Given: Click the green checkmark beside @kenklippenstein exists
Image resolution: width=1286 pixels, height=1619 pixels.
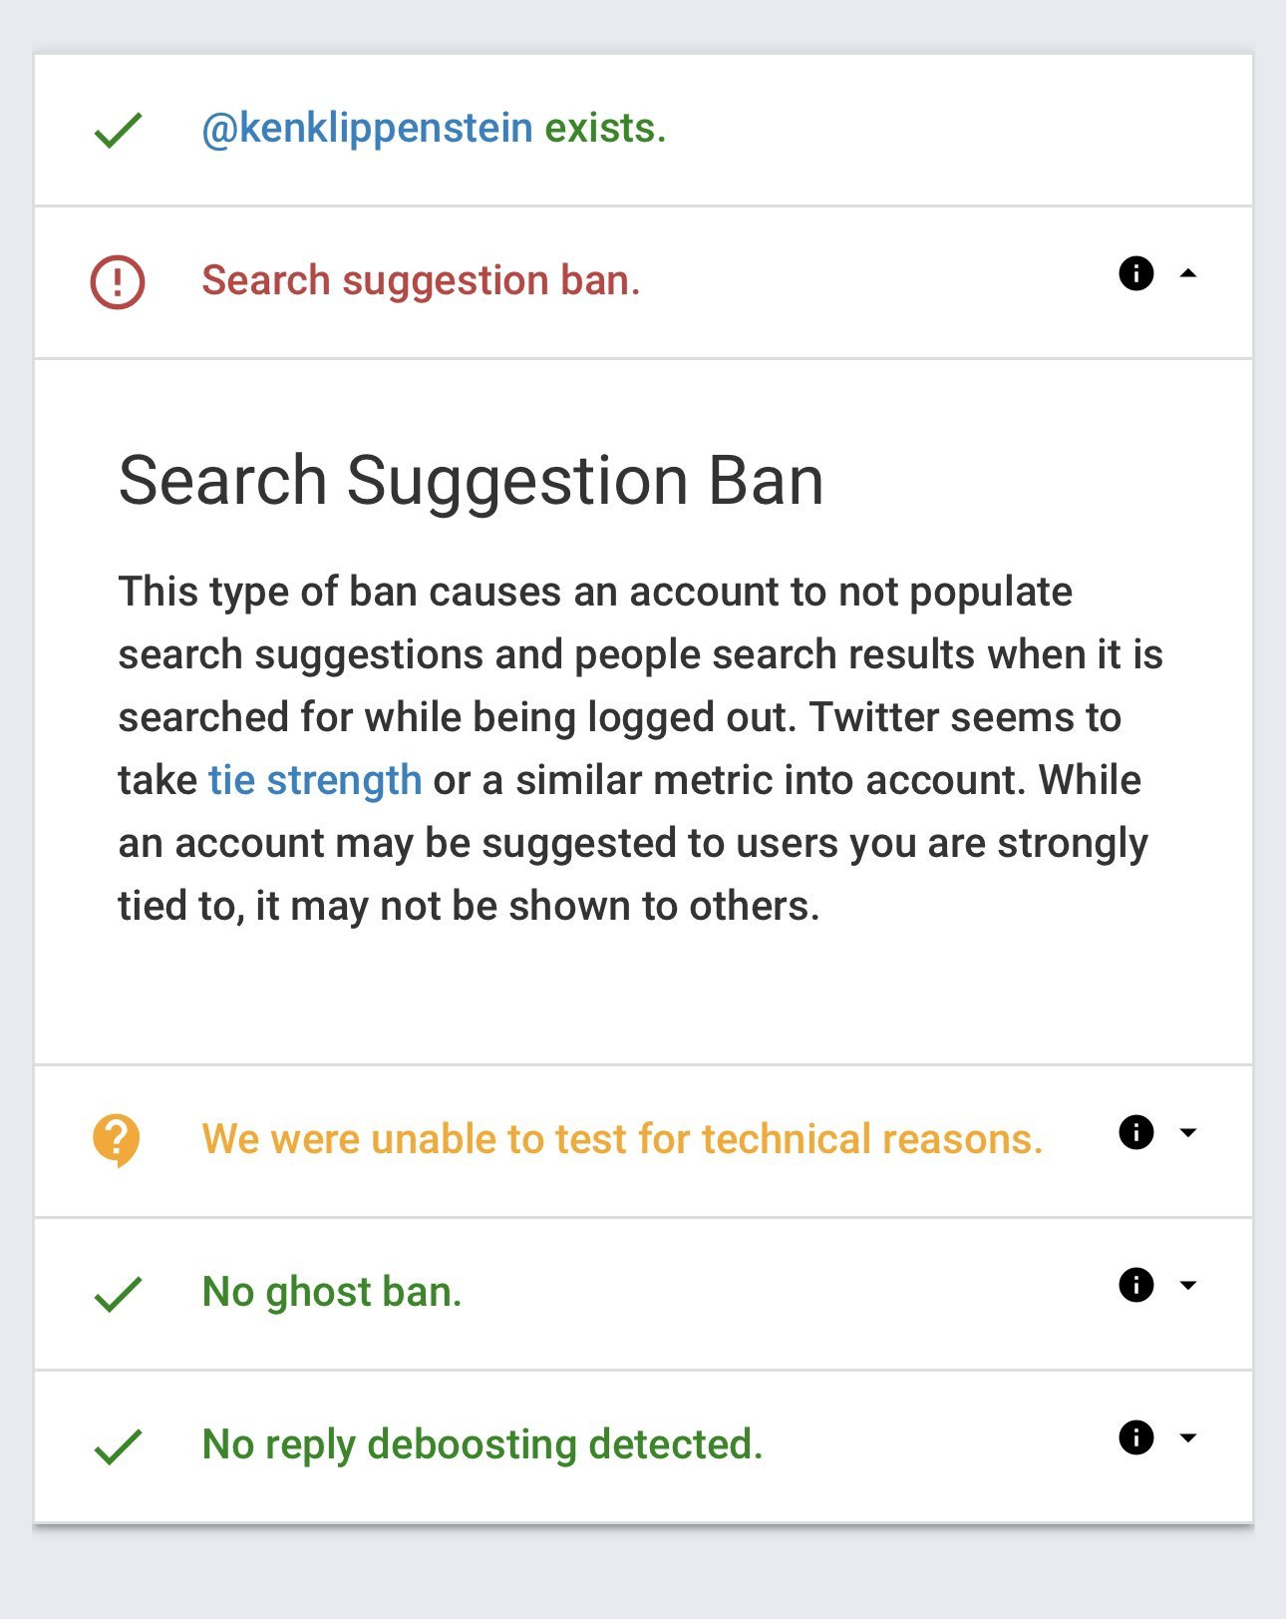Looking at the screenshot, I should tap(118, 130).
